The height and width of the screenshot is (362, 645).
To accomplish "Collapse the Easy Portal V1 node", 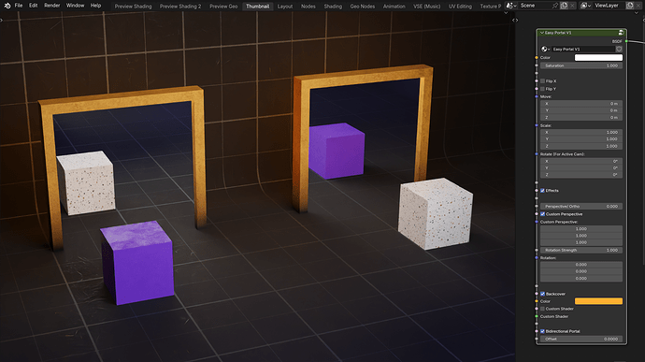I will [x=542, y=33].
